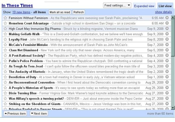Expand the Homeless Court Advantage entry
The image size is (175, 122).
pos(87,23)
